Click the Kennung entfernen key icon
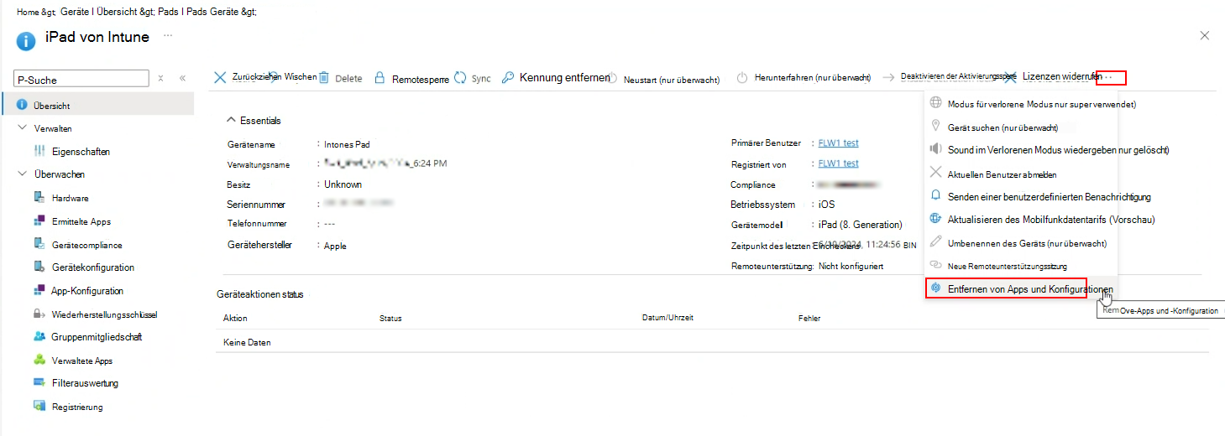Viewport: 1225px width, 436px height. pyautogui.click(x=508, y=77)
